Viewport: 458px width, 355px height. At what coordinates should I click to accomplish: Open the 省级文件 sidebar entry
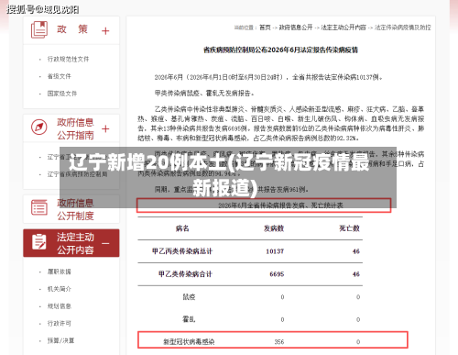click(59, 76)
